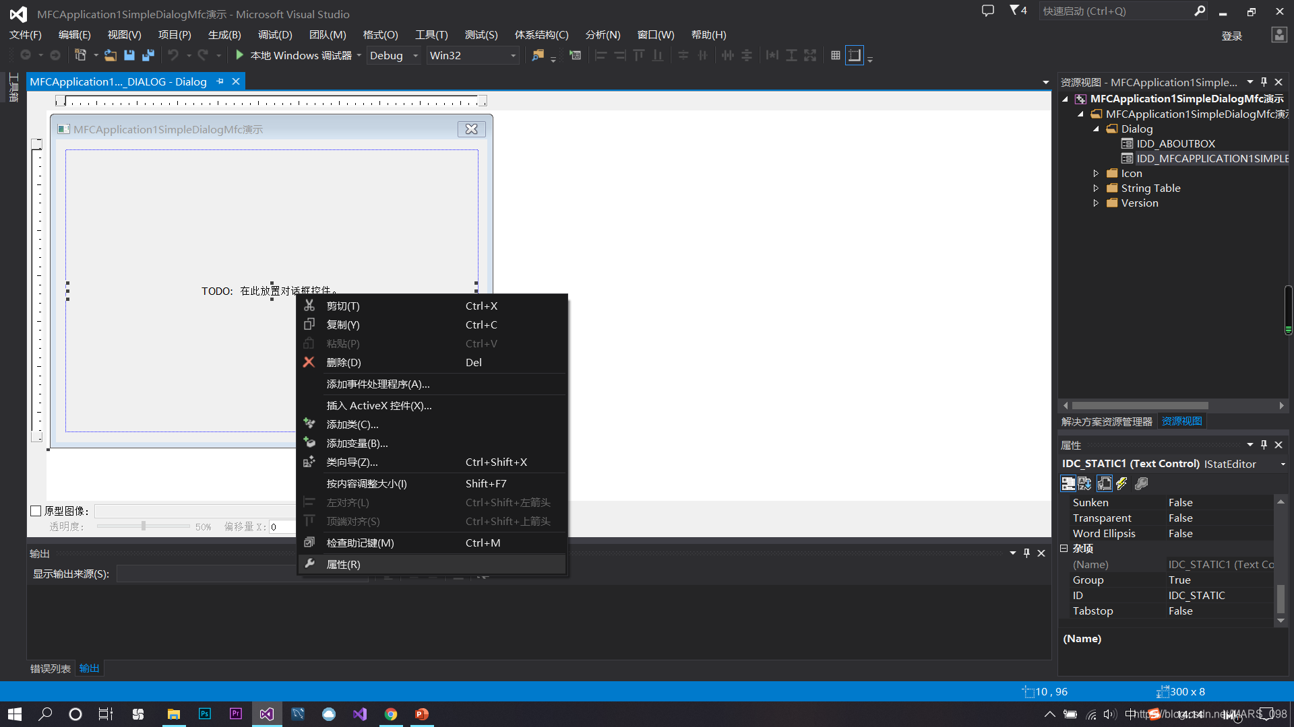Expand the String Table folder
This screenshot has width=1294, height=727.
coord(1096,188)
